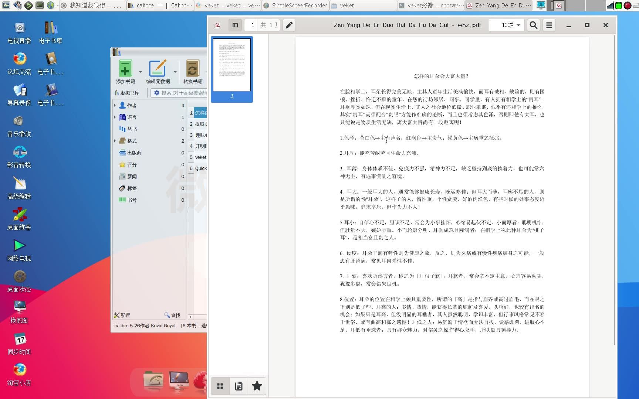The height and width of the screenshot is (399, 639).
Task: Click the network signal tray icon
Action: (x=610, y=5)
